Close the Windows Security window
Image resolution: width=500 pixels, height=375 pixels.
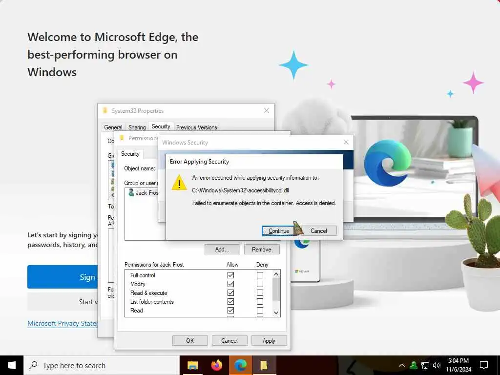click(x=346, y=142)
